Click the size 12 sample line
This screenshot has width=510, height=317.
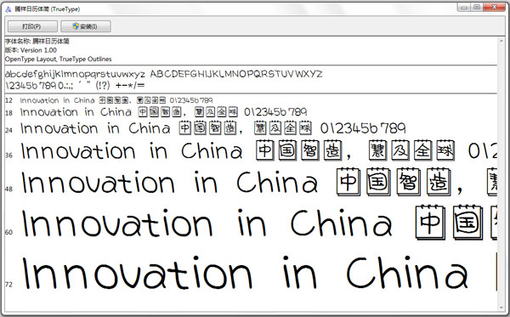tap(116, 100)
